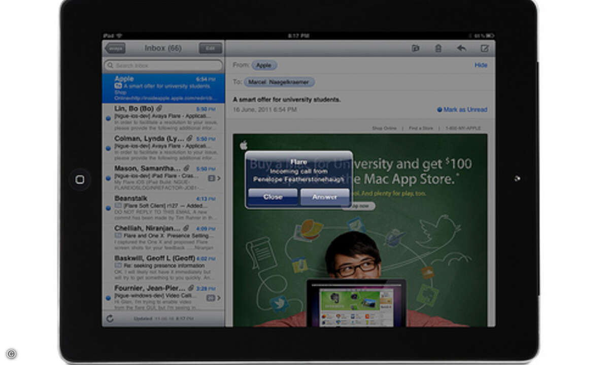Open the Beanstalk email
This screenshot has height=365, width=609.
tap(163, 208)
